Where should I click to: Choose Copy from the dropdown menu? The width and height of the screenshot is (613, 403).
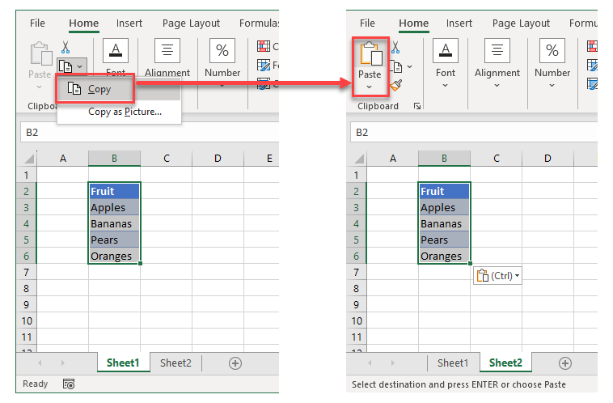coord(99,89)
